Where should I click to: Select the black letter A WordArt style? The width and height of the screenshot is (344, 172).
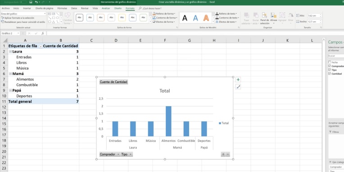click(185, 18)
